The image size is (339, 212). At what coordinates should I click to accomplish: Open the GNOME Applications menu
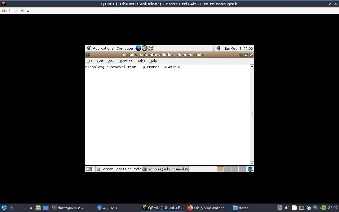(103, 48)
